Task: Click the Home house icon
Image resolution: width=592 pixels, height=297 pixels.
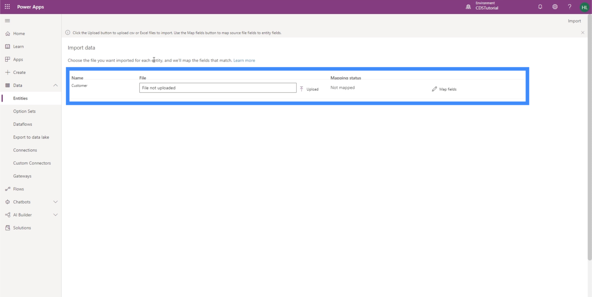Action: pyautogui.click(x=7, y=33)
